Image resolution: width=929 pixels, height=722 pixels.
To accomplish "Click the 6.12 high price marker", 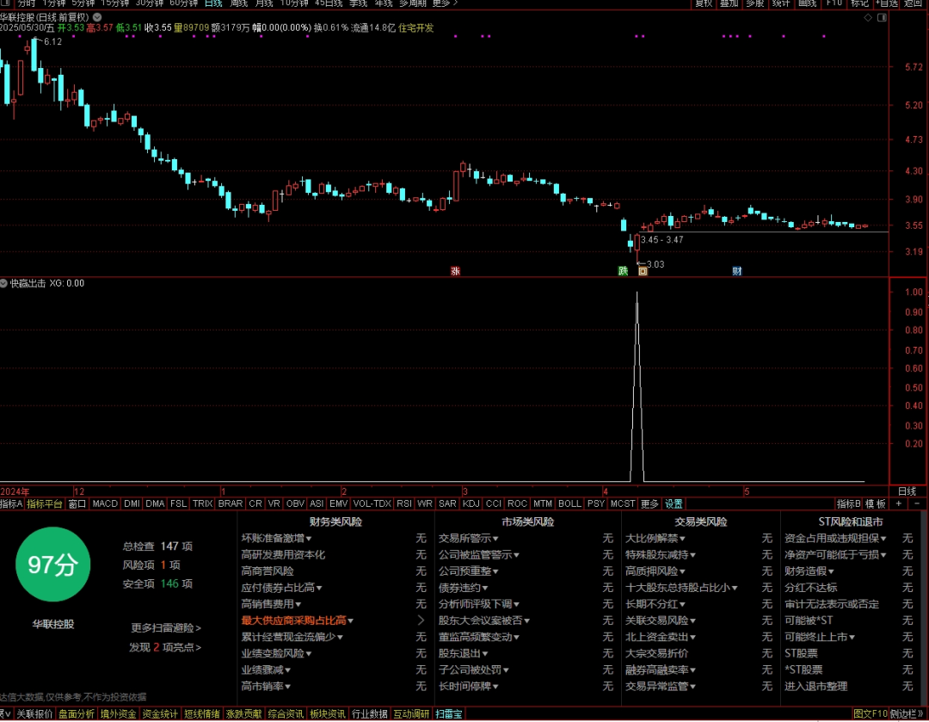I will pos(52,41).
